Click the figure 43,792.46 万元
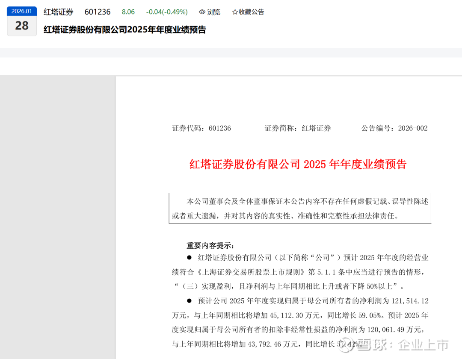Screen dimensions: 462x359 [273, 344]
